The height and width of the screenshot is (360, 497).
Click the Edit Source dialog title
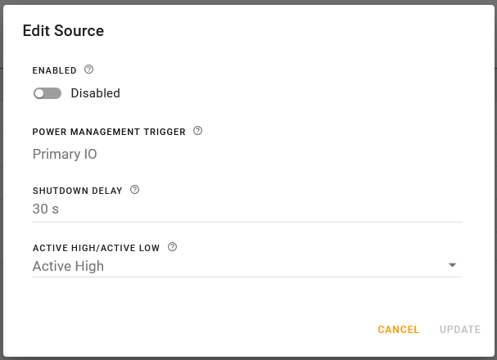pos(63,31)
